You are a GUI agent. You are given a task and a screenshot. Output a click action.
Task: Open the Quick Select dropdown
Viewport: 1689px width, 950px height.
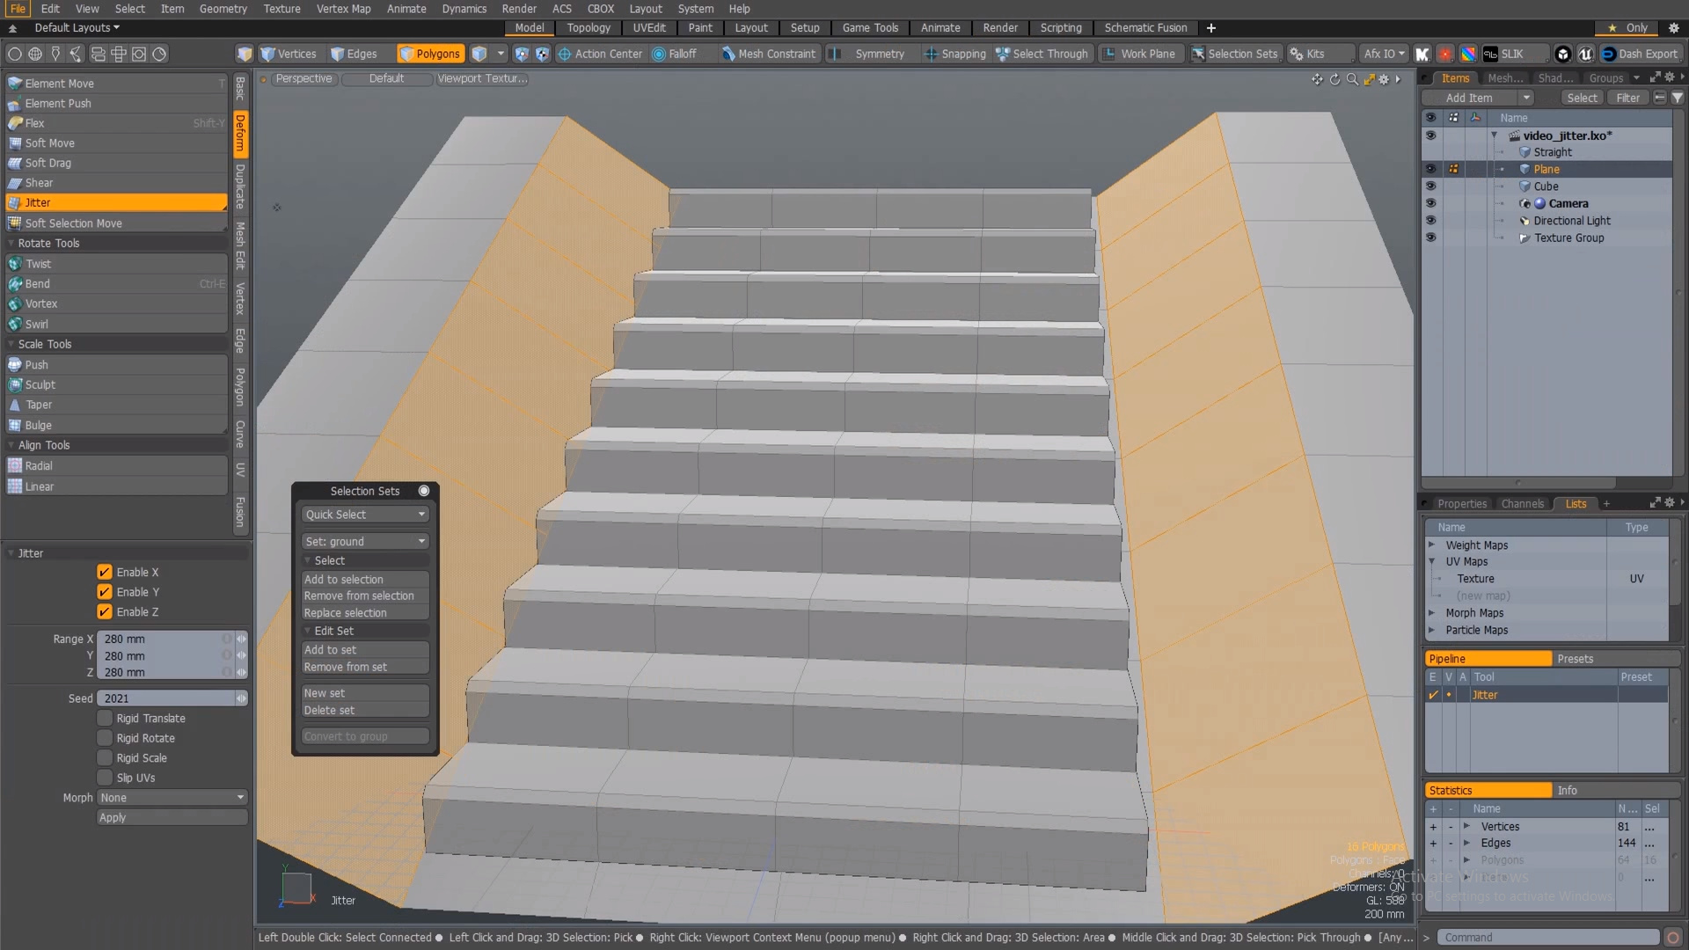tap(365, 515)
